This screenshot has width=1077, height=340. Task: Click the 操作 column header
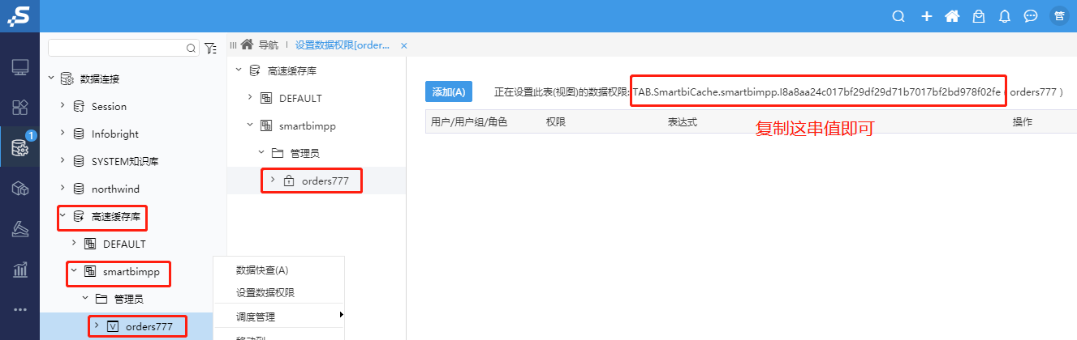coord(1022,122)
